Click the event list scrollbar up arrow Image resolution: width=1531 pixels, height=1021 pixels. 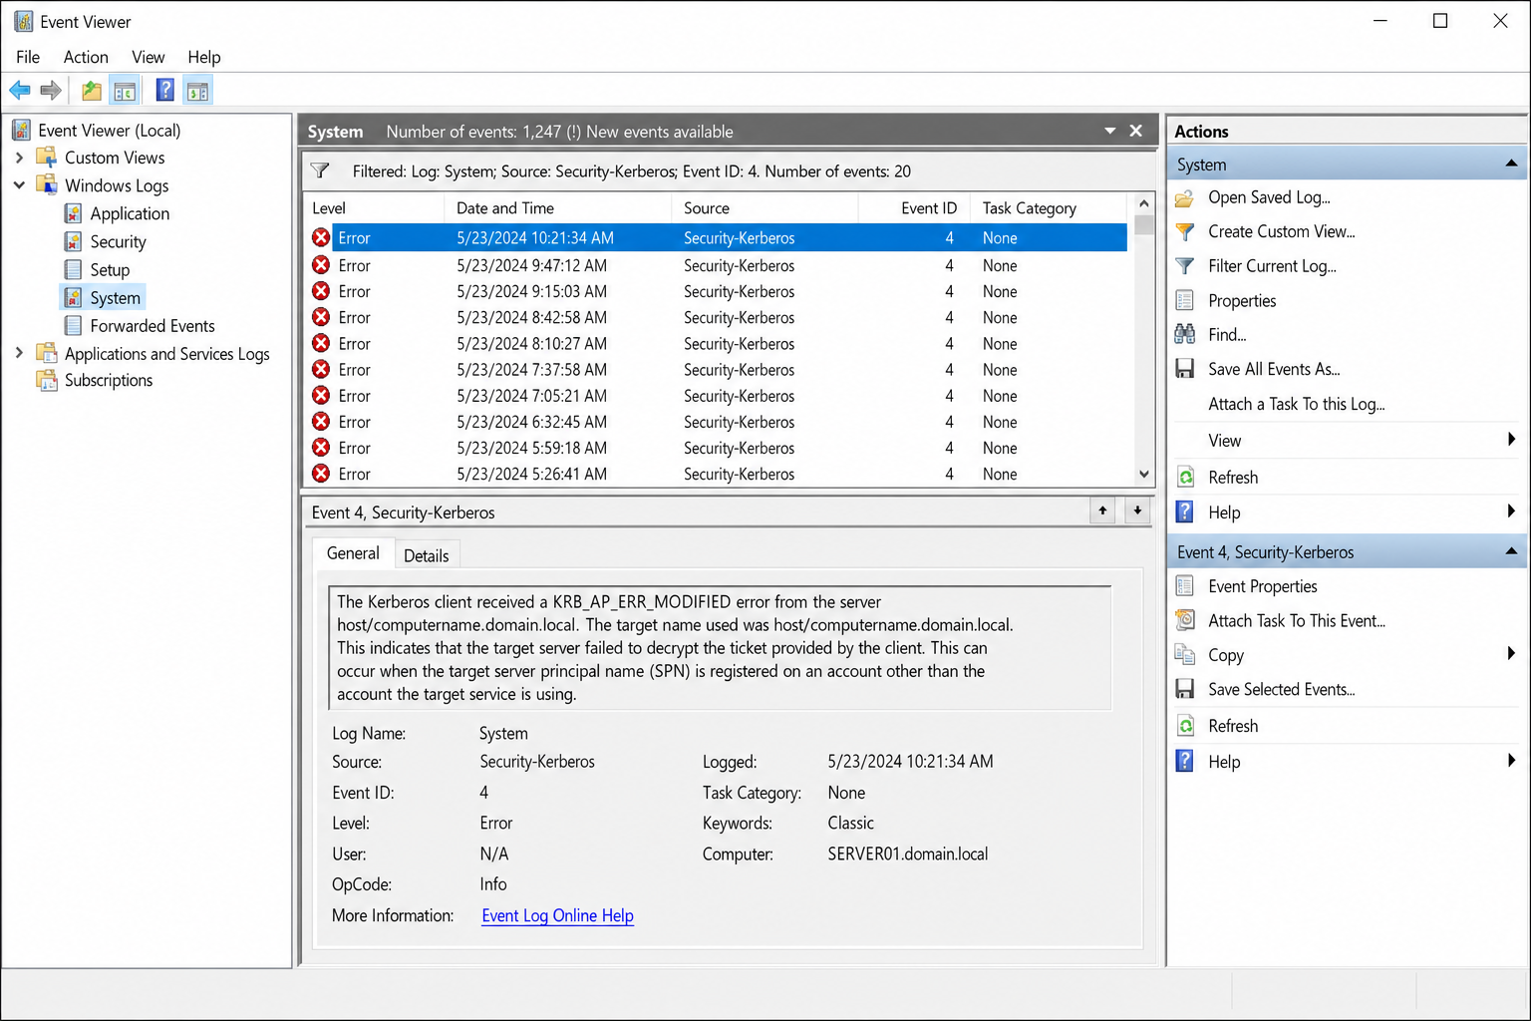pos(1144,203)
